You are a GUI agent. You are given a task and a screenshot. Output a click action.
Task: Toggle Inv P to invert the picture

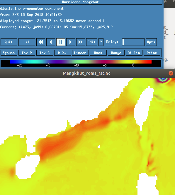[x=27, y=53]
